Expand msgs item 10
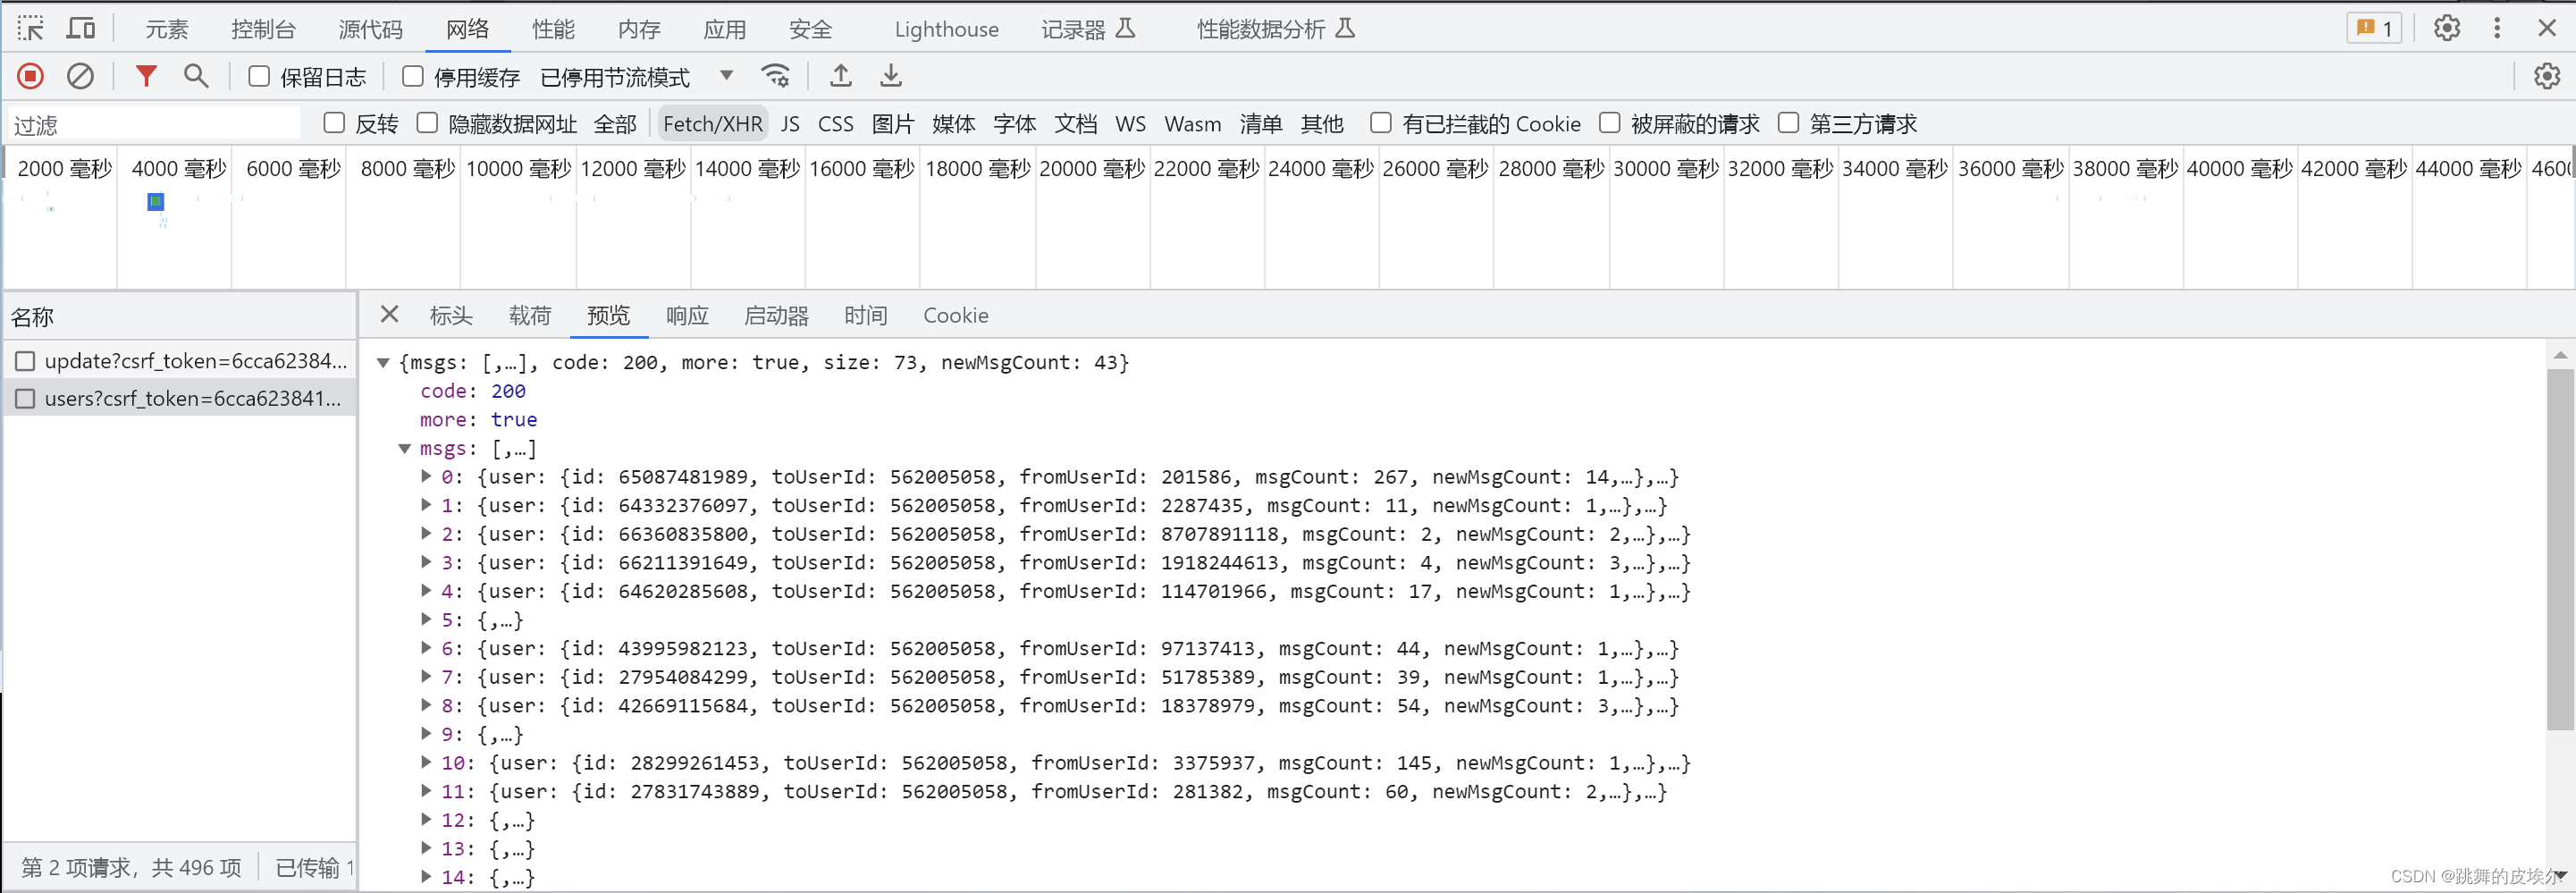 (x=427, y=763)
